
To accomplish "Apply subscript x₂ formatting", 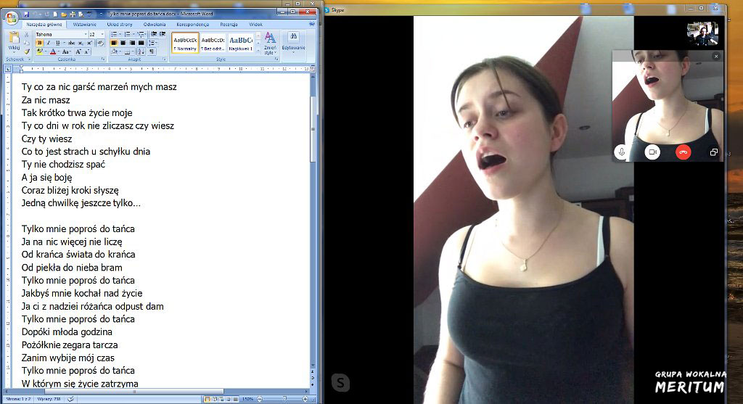I will [81, 43].
